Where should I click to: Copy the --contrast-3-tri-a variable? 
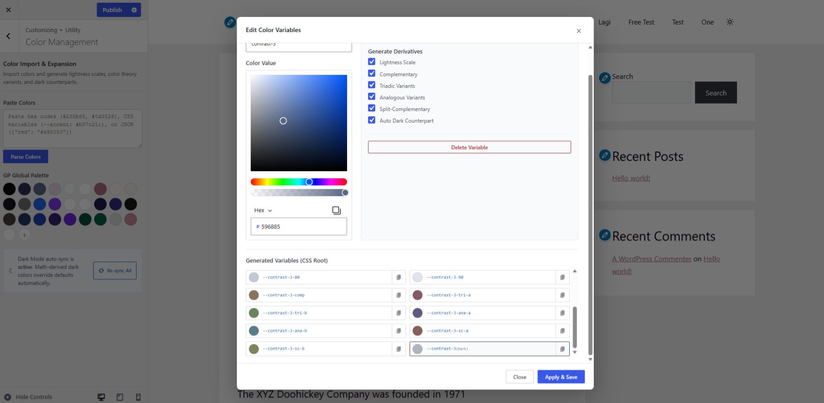562,295
